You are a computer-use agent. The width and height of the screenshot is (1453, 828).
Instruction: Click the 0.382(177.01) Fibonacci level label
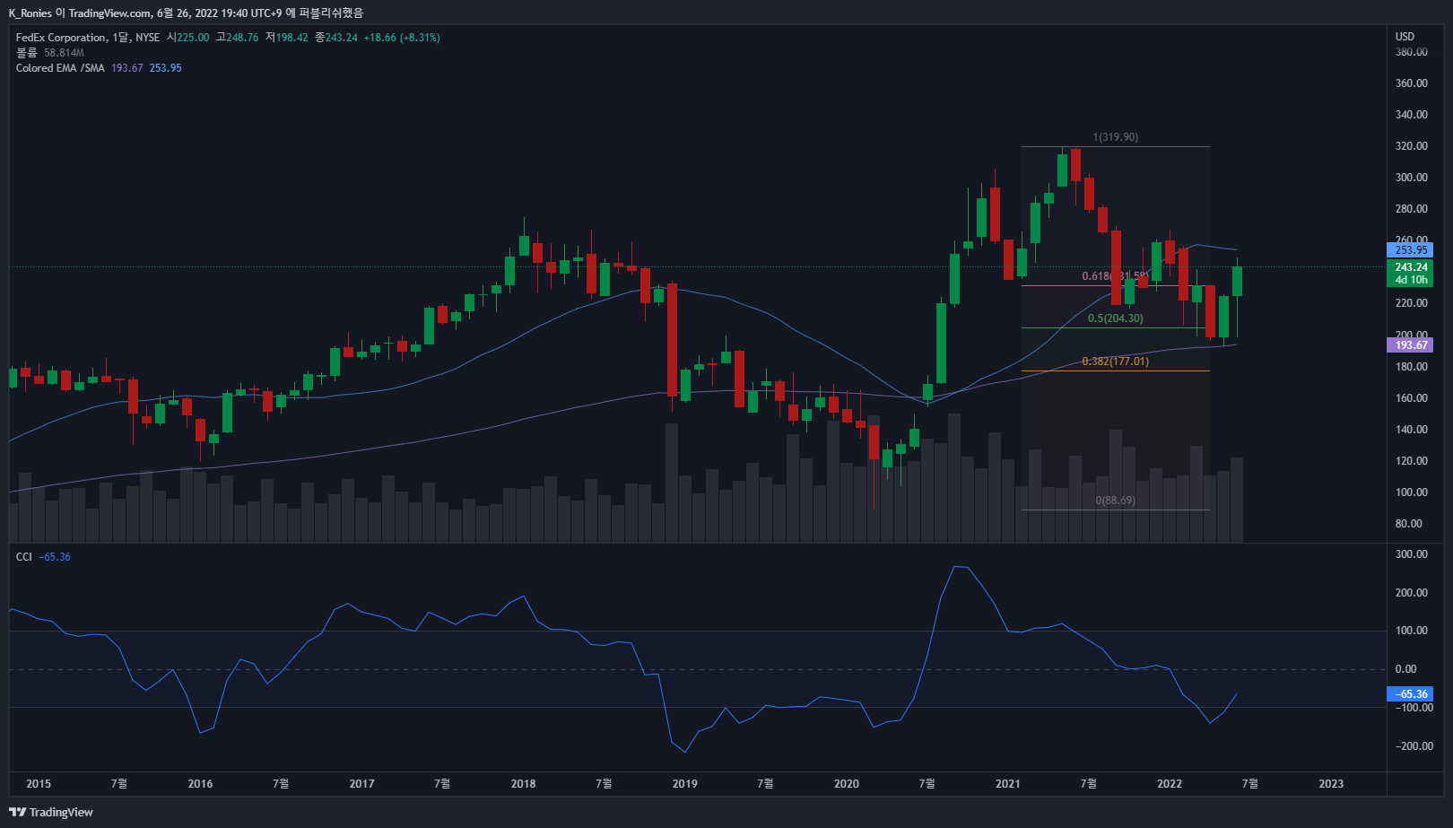(x=1115, y=362)
